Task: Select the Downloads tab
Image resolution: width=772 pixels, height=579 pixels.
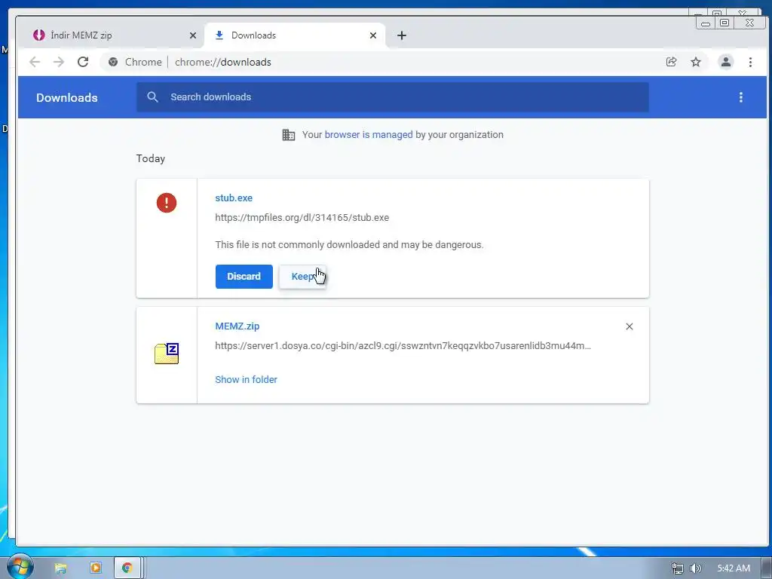Action: coord(295,35)
